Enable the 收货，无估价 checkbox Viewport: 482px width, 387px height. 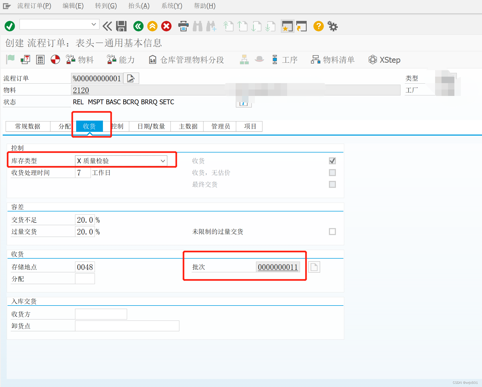click(332, 173)
